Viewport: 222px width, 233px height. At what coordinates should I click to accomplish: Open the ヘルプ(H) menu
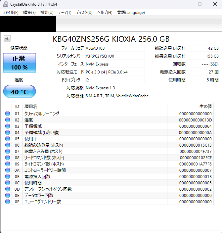pyautogui.click(x=105, y=13)
